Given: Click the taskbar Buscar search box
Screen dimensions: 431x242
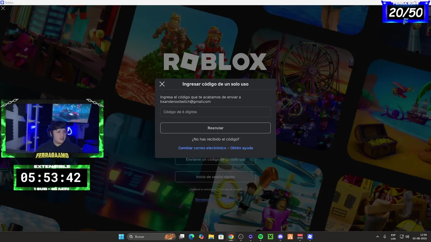Looking at the screenshot, I should click(x=152, y=237).
